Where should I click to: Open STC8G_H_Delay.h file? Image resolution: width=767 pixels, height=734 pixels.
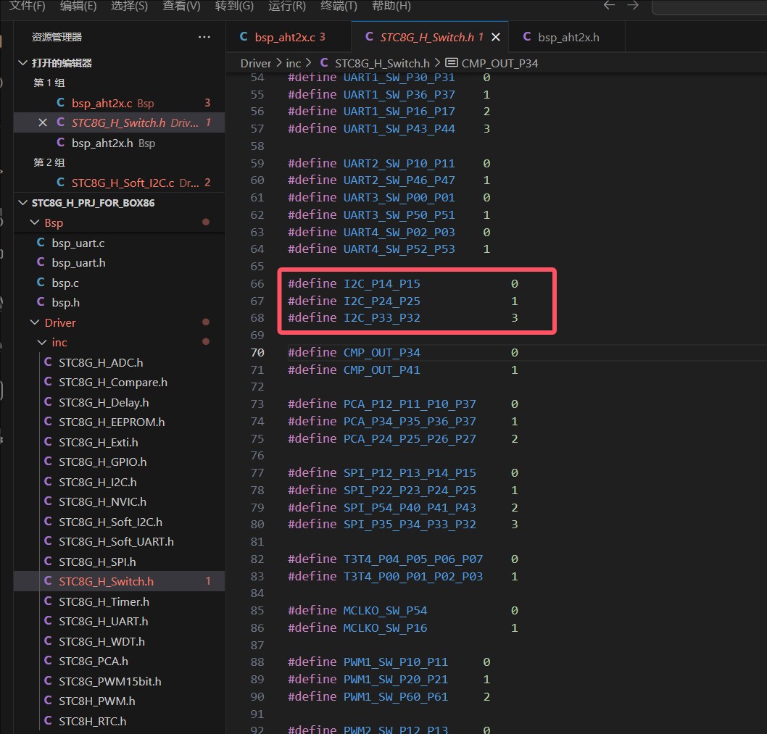(x=120, y=402)
